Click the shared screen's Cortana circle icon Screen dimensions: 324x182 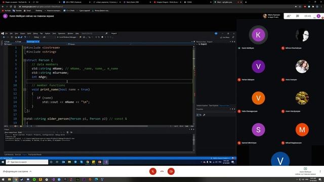click(51, 162)
